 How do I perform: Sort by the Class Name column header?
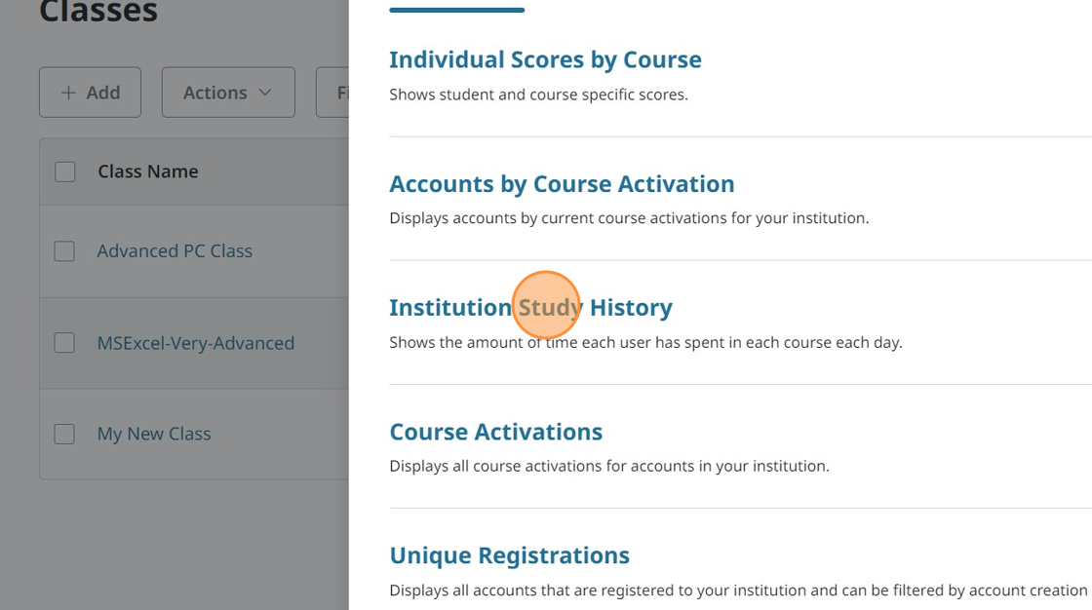pos(148,172)
